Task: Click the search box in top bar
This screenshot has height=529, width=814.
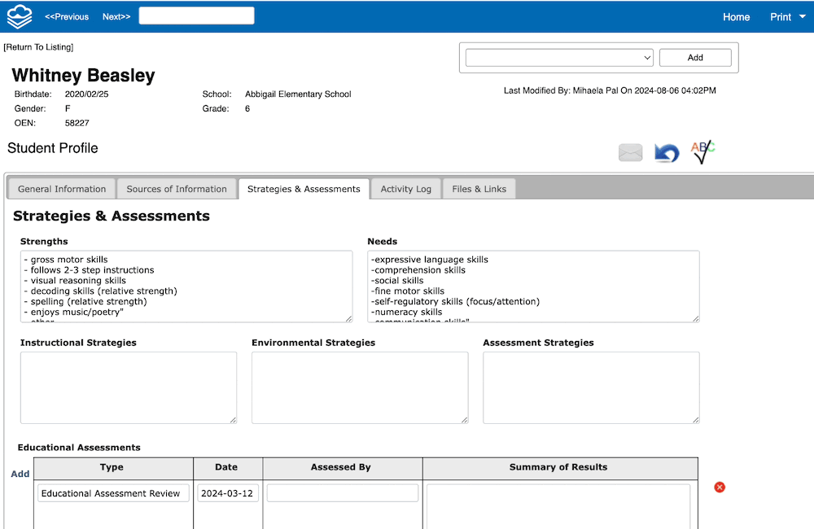Action: 196,15
